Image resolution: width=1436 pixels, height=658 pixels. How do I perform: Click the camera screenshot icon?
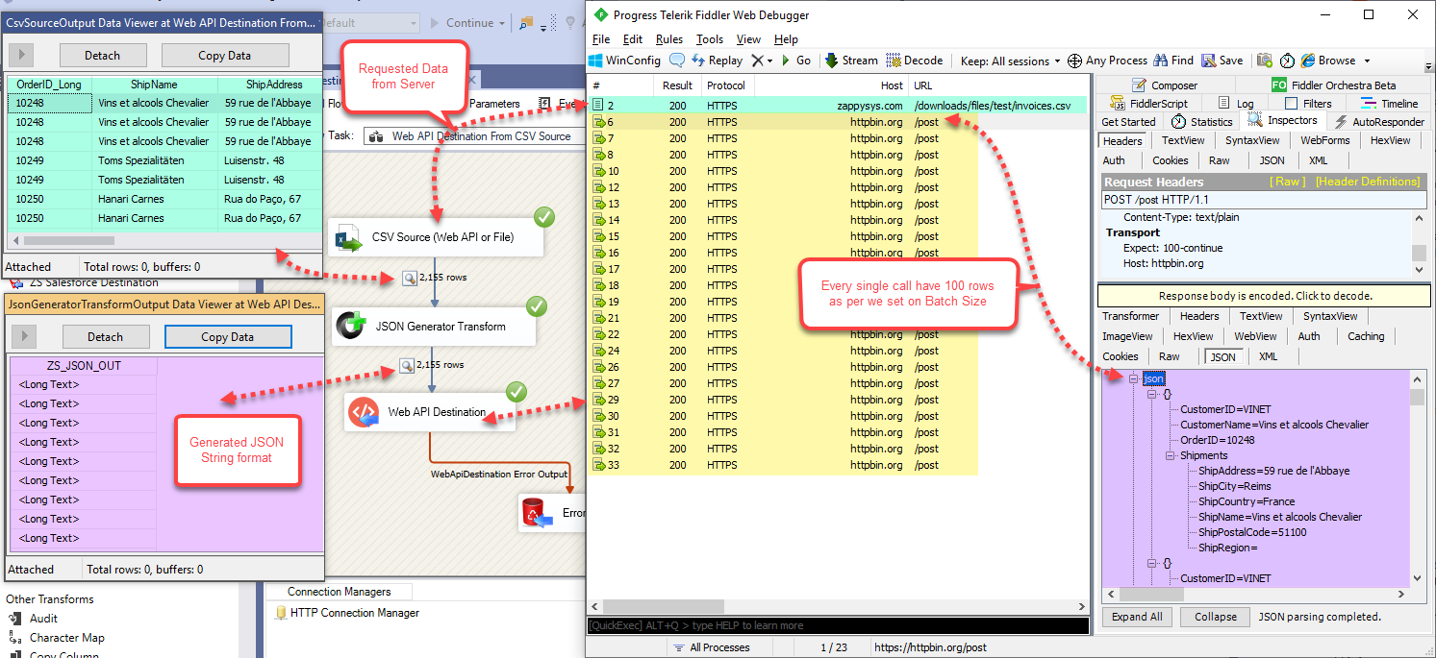[1266, 61]
